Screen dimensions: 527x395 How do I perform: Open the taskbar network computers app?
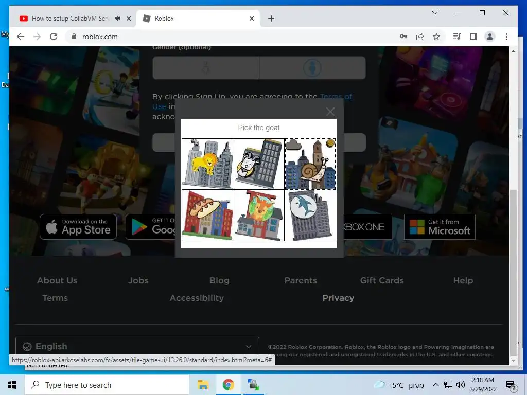coord(253,385)
